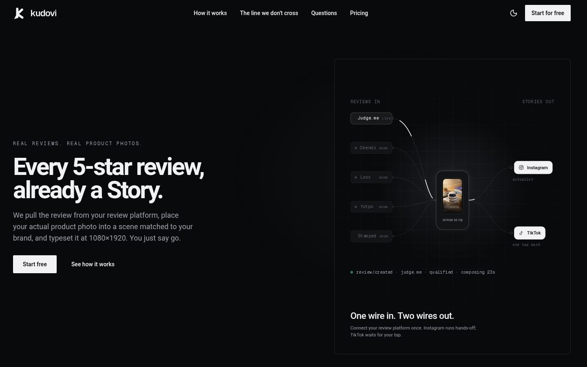Click the 'review/created' status text

pyautogui.click(x=374, y=272)
